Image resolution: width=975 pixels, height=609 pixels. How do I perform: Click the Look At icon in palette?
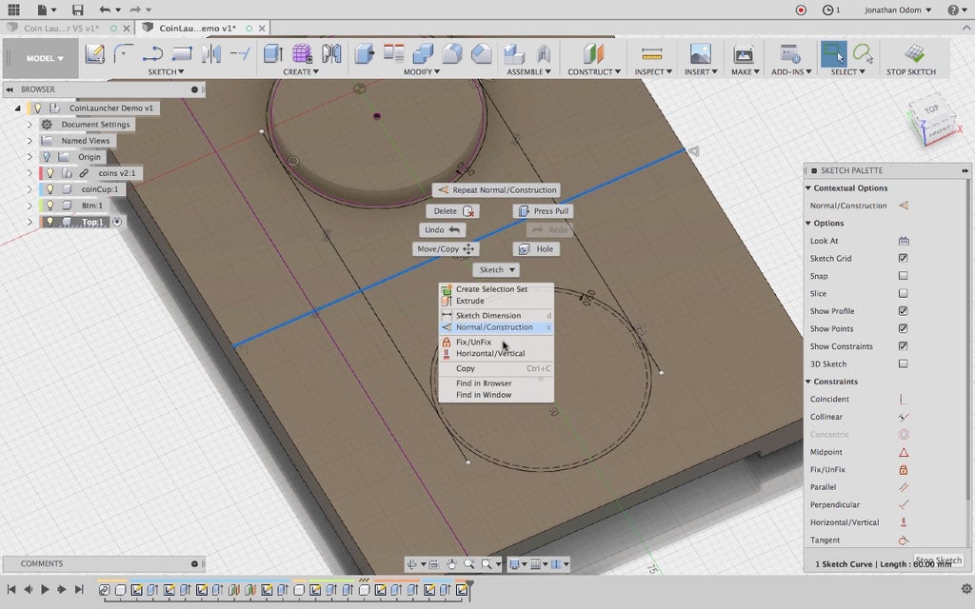pyautogui.click(x=904, y=242)
